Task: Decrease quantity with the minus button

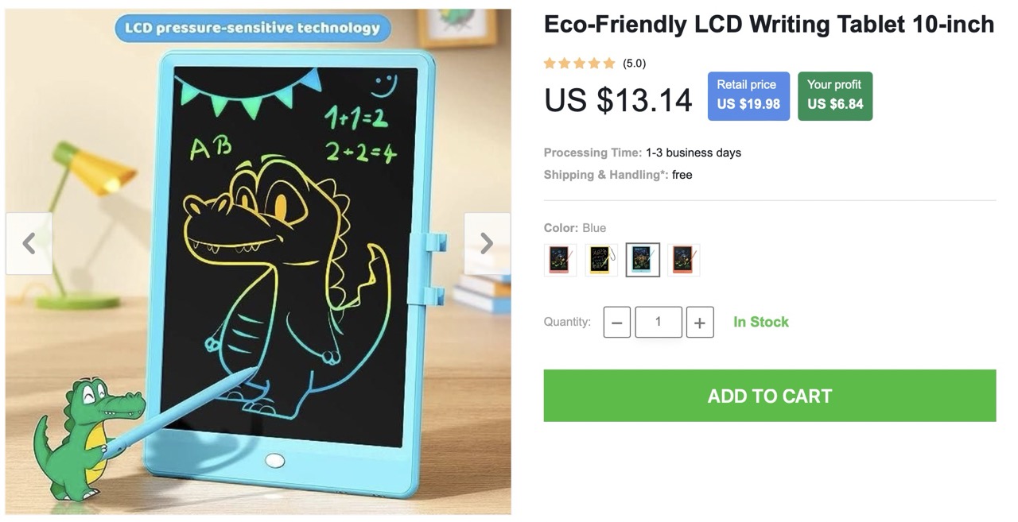Action: [x=617, y=322]
